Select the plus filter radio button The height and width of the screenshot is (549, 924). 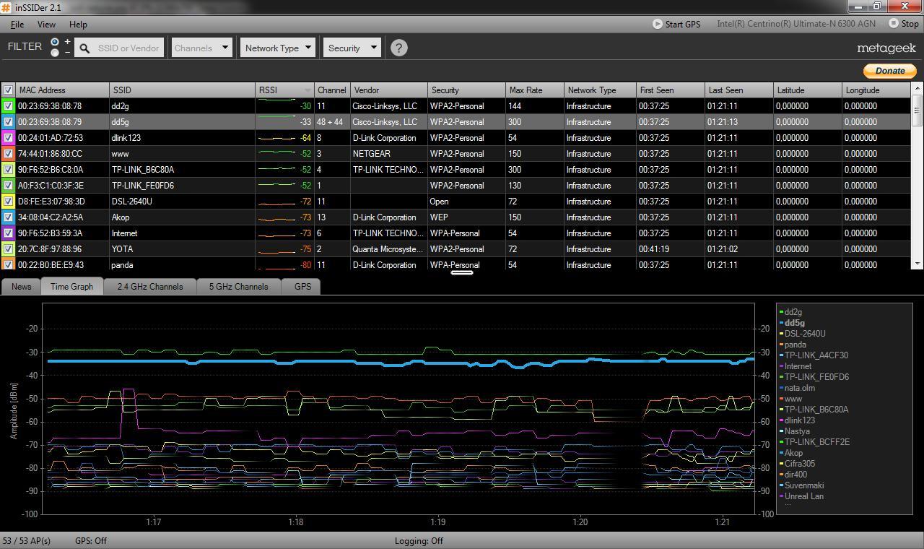tap(55, 42)
